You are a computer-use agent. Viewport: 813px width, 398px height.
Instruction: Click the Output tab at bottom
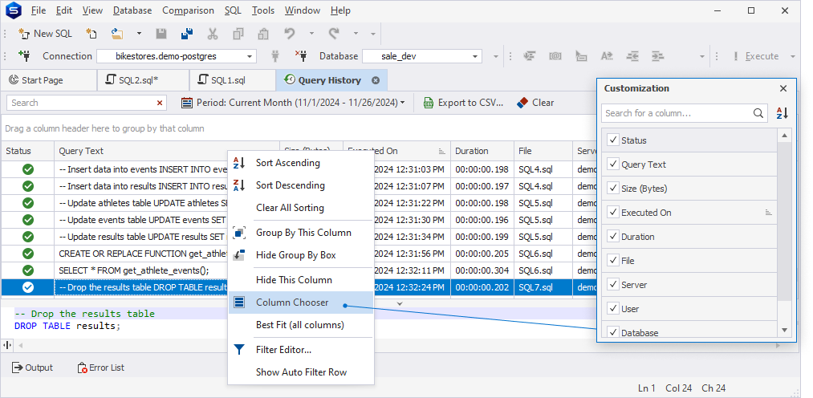tap(32, 368)
